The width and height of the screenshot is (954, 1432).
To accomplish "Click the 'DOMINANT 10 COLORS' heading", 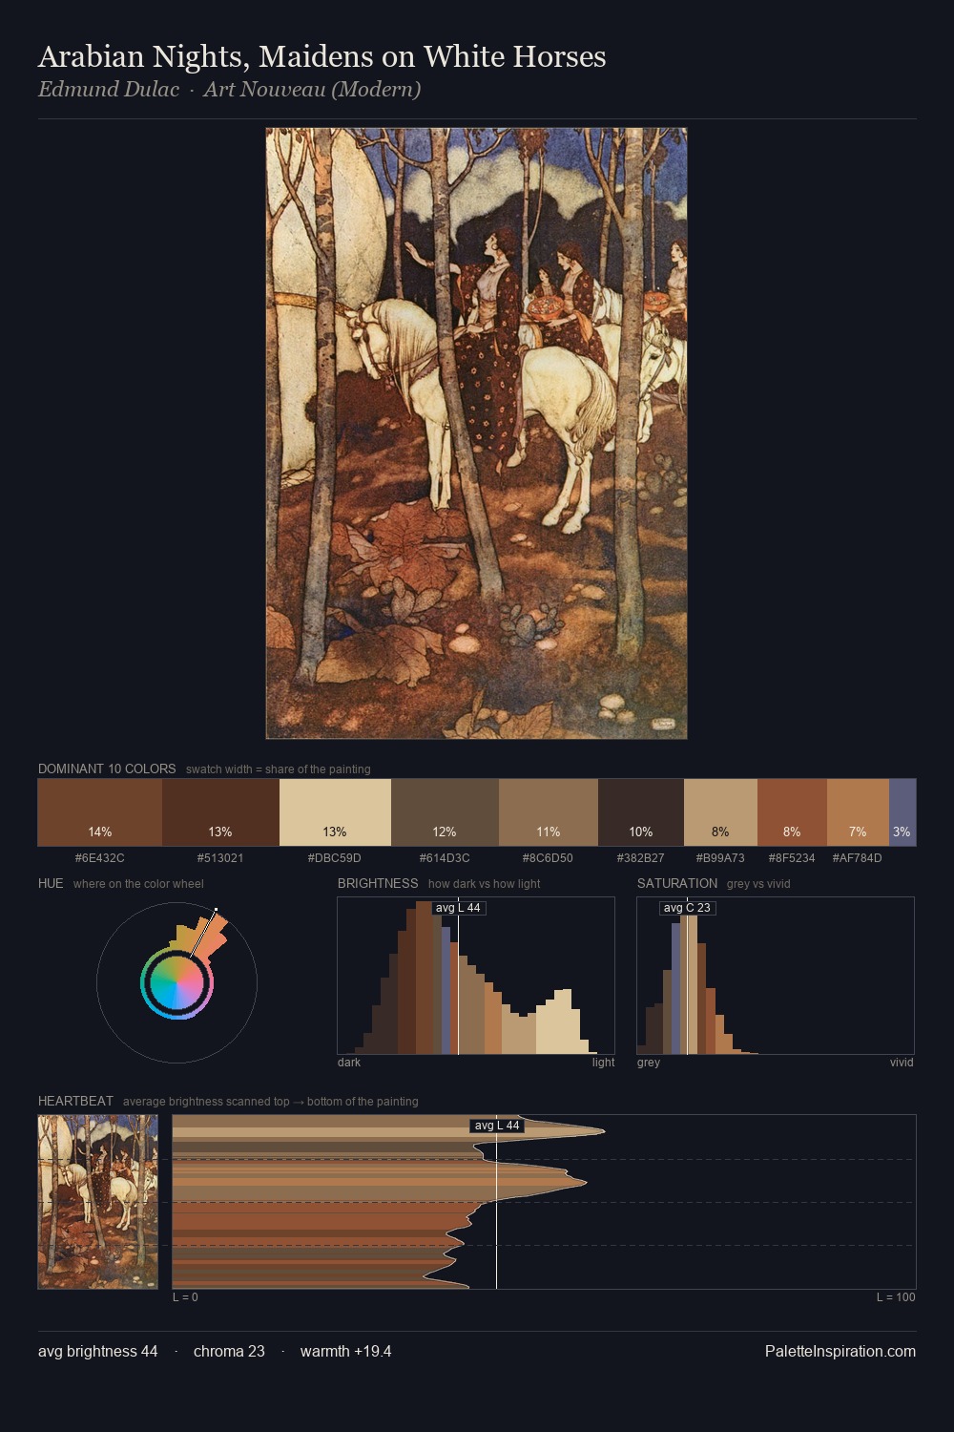I will (107, 769).
